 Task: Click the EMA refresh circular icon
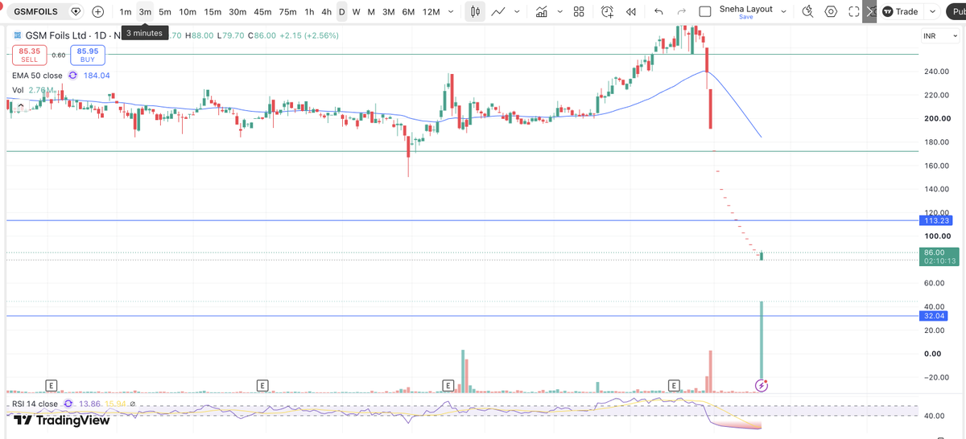pos(72,76)
